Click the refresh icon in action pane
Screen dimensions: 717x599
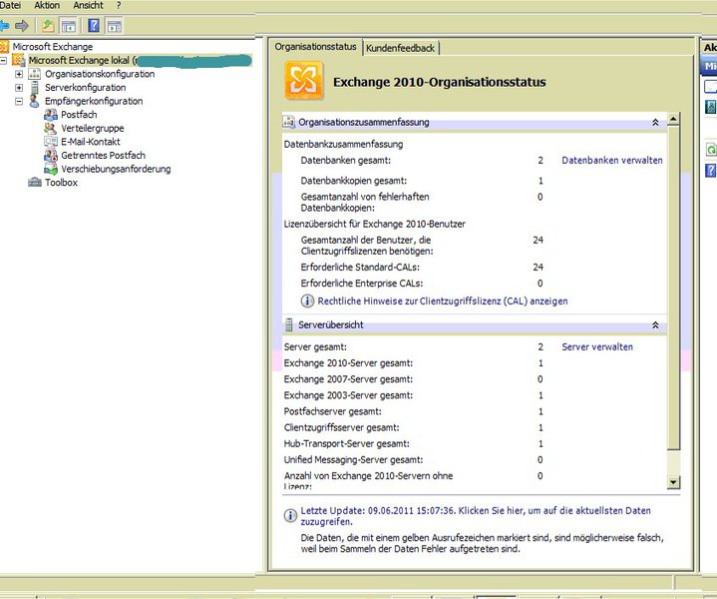click(711, 150)
